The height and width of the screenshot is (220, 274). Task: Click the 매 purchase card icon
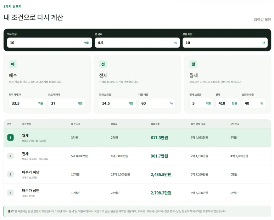13,64
